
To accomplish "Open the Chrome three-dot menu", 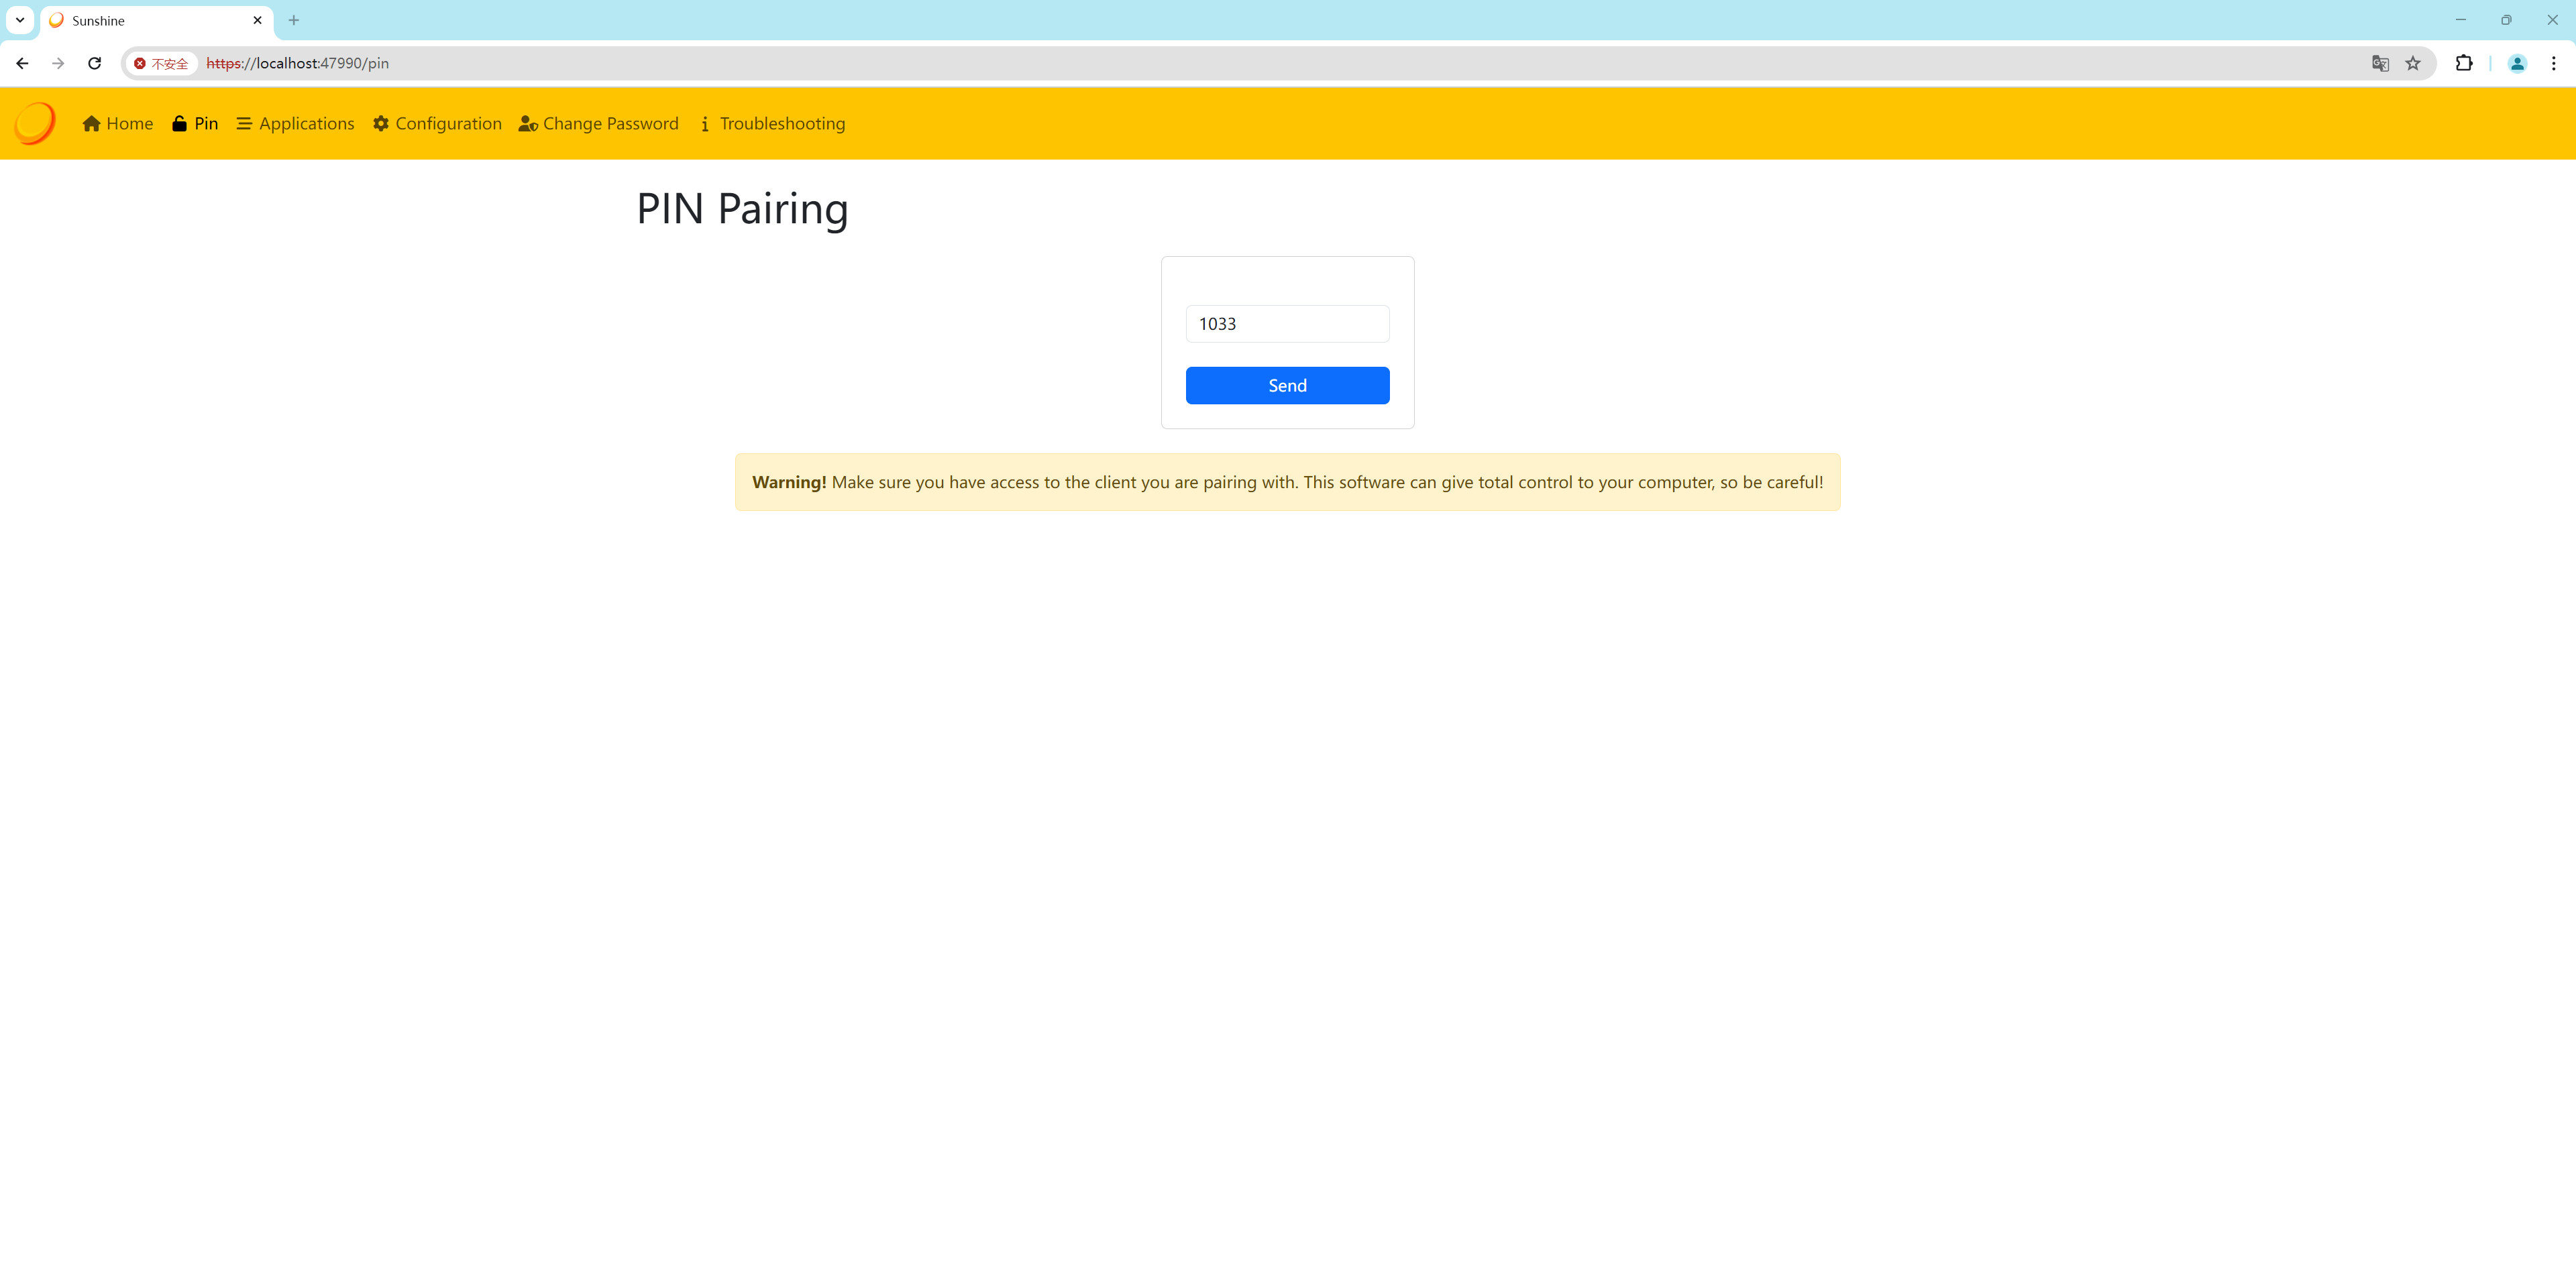I will (2553, 63).
